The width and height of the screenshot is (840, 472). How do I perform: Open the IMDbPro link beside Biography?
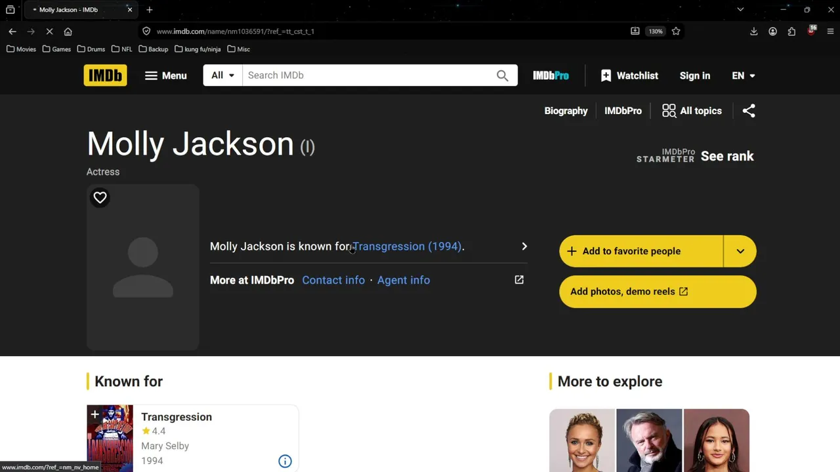pyautogui.click(x=623, y=111)
